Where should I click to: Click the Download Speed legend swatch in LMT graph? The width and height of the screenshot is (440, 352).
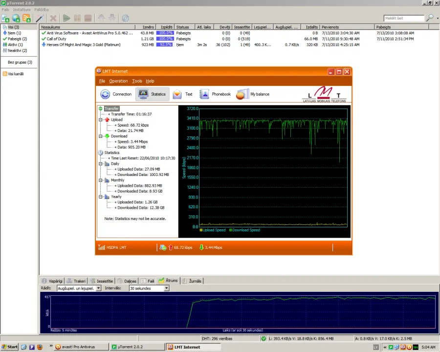pyautogui.click(x=231, y=230)
